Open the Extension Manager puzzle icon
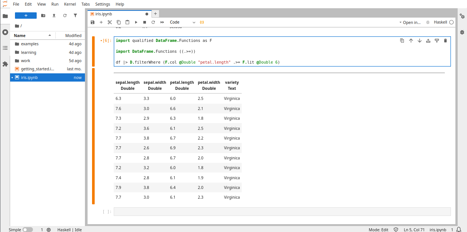Image resolution: width=467 pixels, height=232 pixels. point(5,64)
